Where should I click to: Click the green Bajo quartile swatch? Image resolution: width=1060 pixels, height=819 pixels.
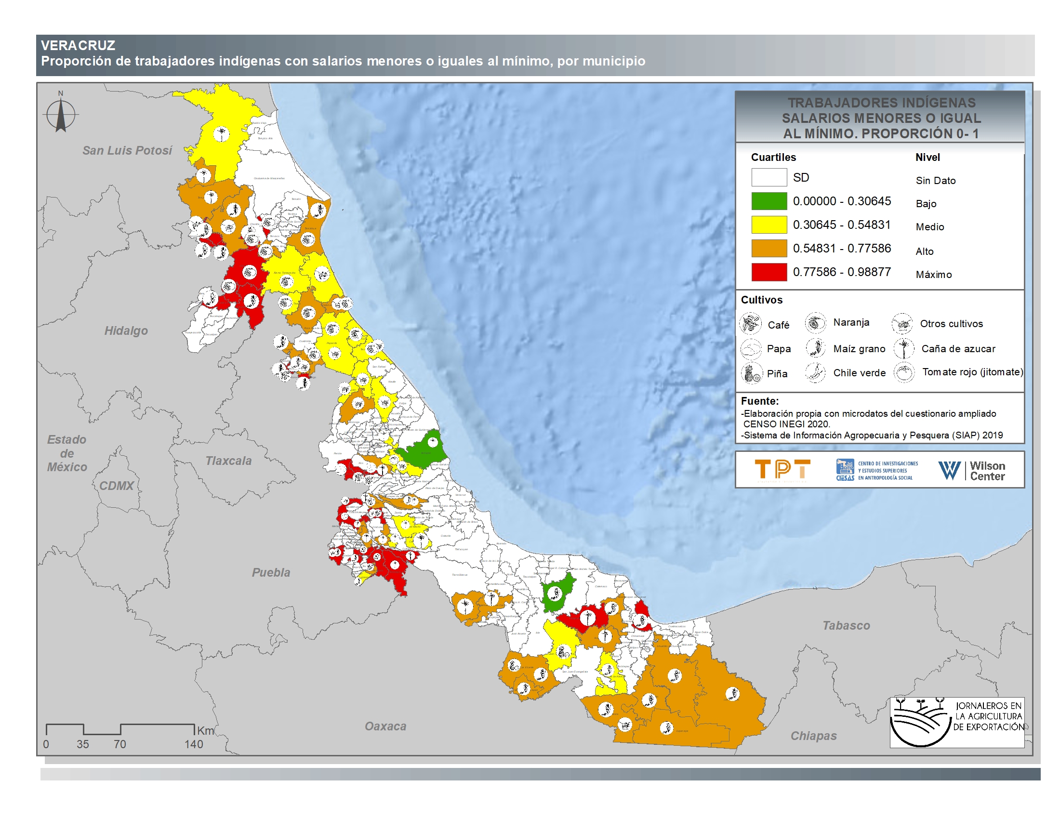(769, 201)
